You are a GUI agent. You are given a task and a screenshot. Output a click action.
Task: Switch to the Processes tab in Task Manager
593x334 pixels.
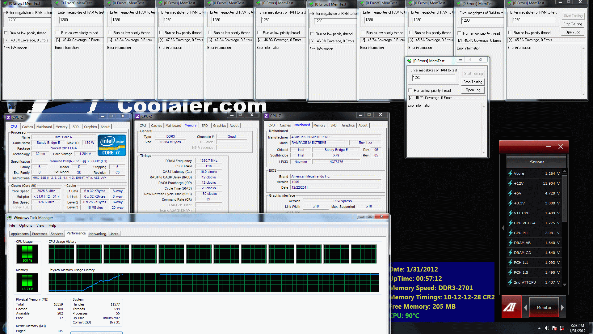click(40, 234)
